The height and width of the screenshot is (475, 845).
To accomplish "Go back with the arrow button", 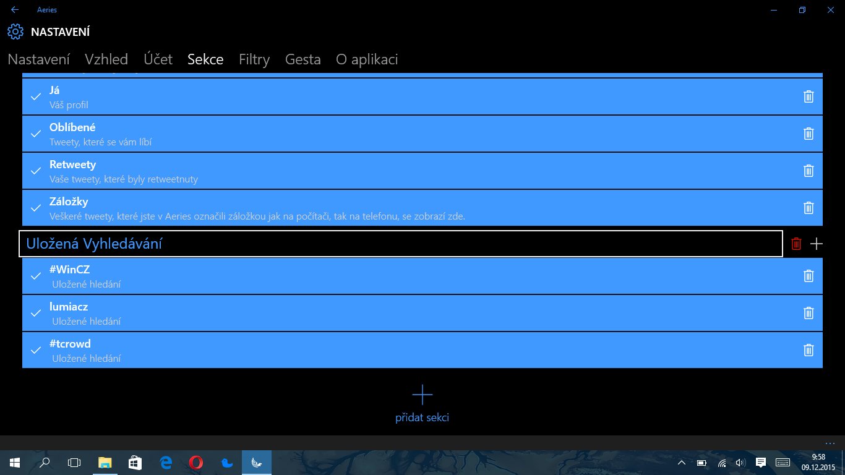I will click(15, 10).
